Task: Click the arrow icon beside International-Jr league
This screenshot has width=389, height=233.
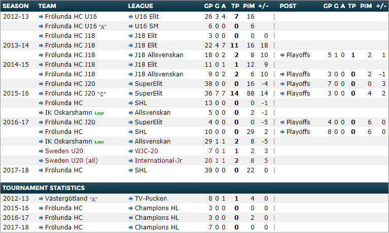Action: [131, 161]
